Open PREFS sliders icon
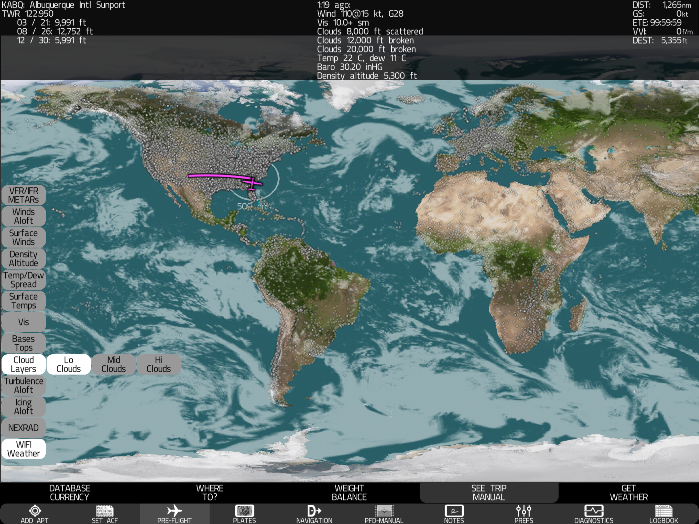This screenshot has height=524, width=699. [524, 511]
